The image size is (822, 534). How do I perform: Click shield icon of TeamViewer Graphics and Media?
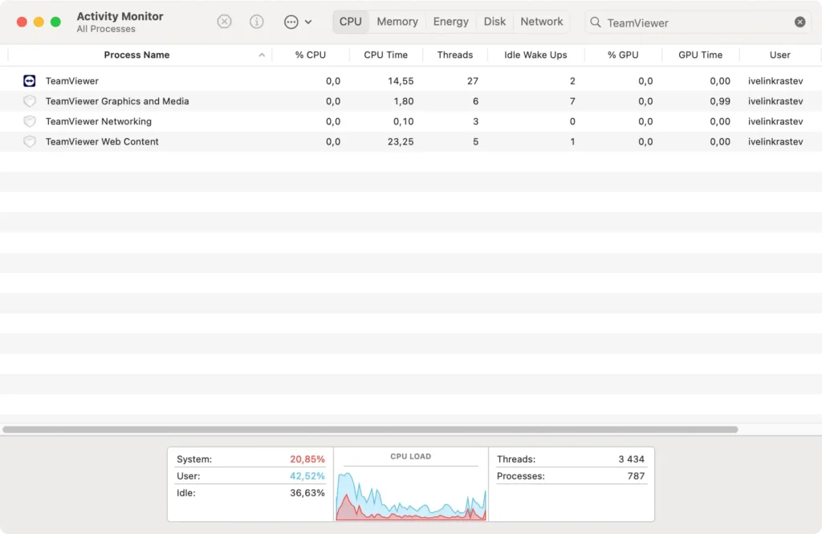click(x=30, y=100)
